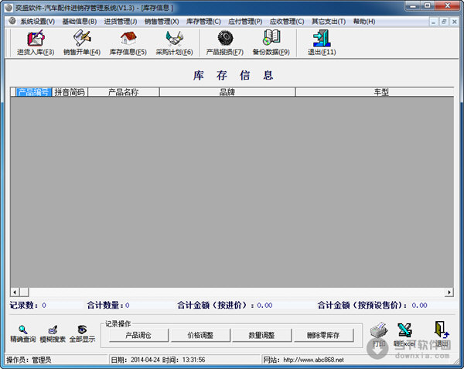Click the 退出 exit icon in top toolbar
This screenshot has height=369, width=464.
click(320, 39)
